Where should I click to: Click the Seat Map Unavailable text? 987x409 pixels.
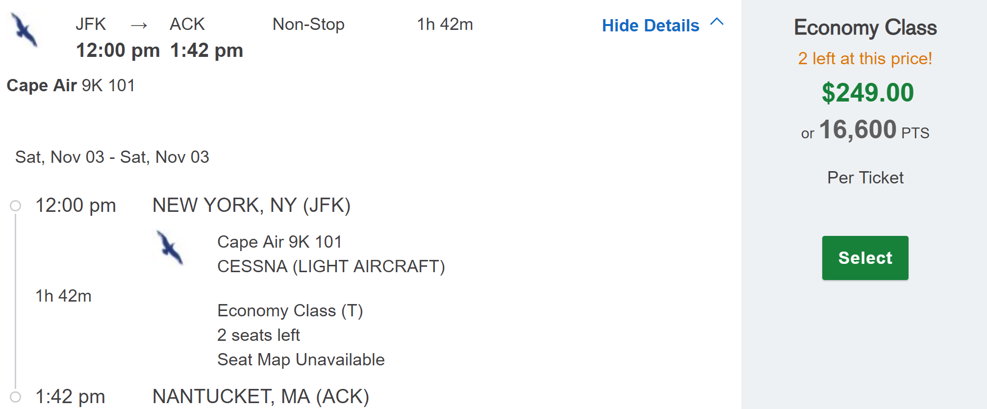(x=301, y=359)
